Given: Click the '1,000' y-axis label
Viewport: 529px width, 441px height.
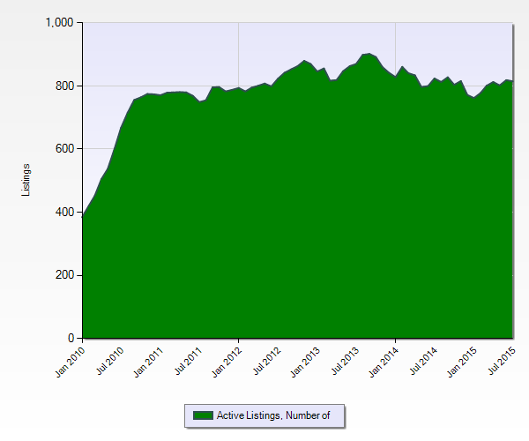Looking at the screenshot, I should point(59,23).
